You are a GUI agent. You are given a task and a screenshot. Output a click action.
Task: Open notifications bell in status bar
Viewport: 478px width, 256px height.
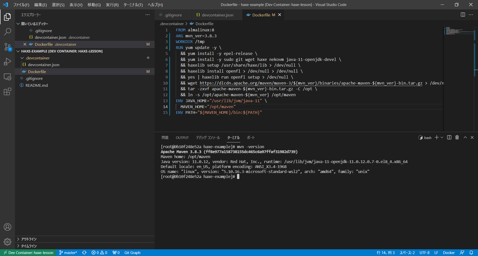point(472,252)
